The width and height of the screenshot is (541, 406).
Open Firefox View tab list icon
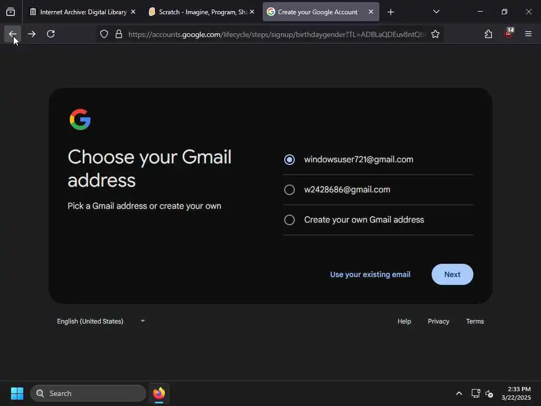tap(11, 12)
